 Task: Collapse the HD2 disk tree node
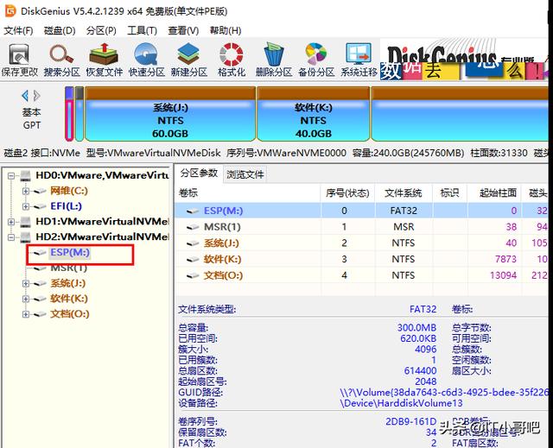12,237
